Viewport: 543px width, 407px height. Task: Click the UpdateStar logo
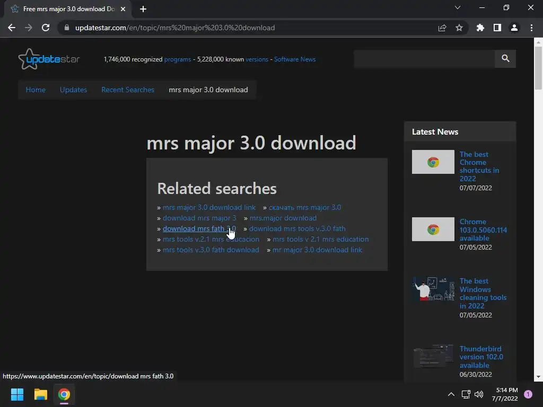click(x=49, y=59)
